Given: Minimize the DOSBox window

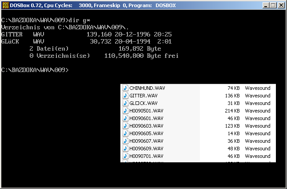Looking at the screenshot, I should (266, 5).
